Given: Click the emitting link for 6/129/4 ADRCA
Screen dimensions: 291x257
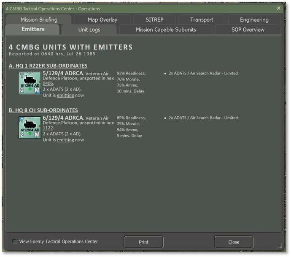Looking at the screenshot, I should [x=65, y=140].
